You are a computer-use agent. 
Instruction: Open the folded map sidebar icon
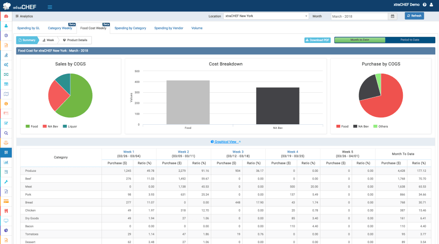click(x=6, y=94)
